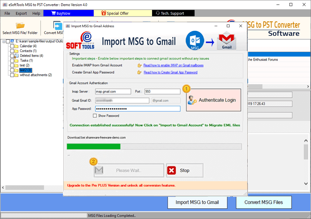Click the Tasks folder icon in tree
311x219 pixels.
pos(16,61)
